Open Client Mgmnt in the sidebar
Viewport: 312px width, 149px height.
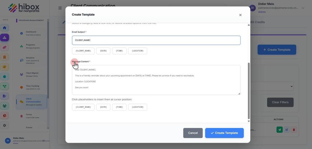32,74
